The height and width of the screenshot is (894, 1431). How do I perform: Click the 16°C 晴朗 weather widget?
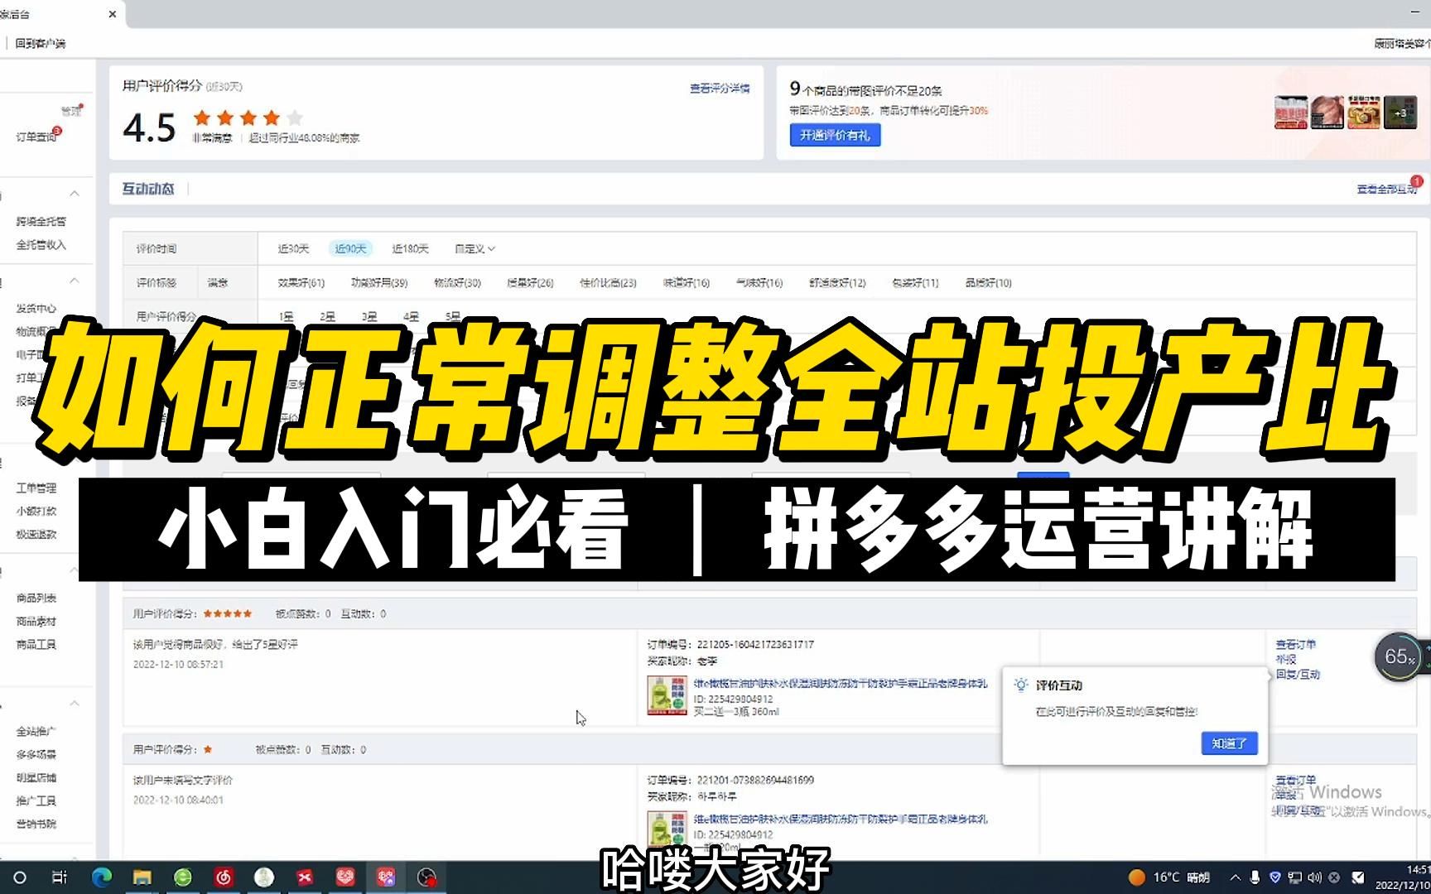[x=1169, y=877]
